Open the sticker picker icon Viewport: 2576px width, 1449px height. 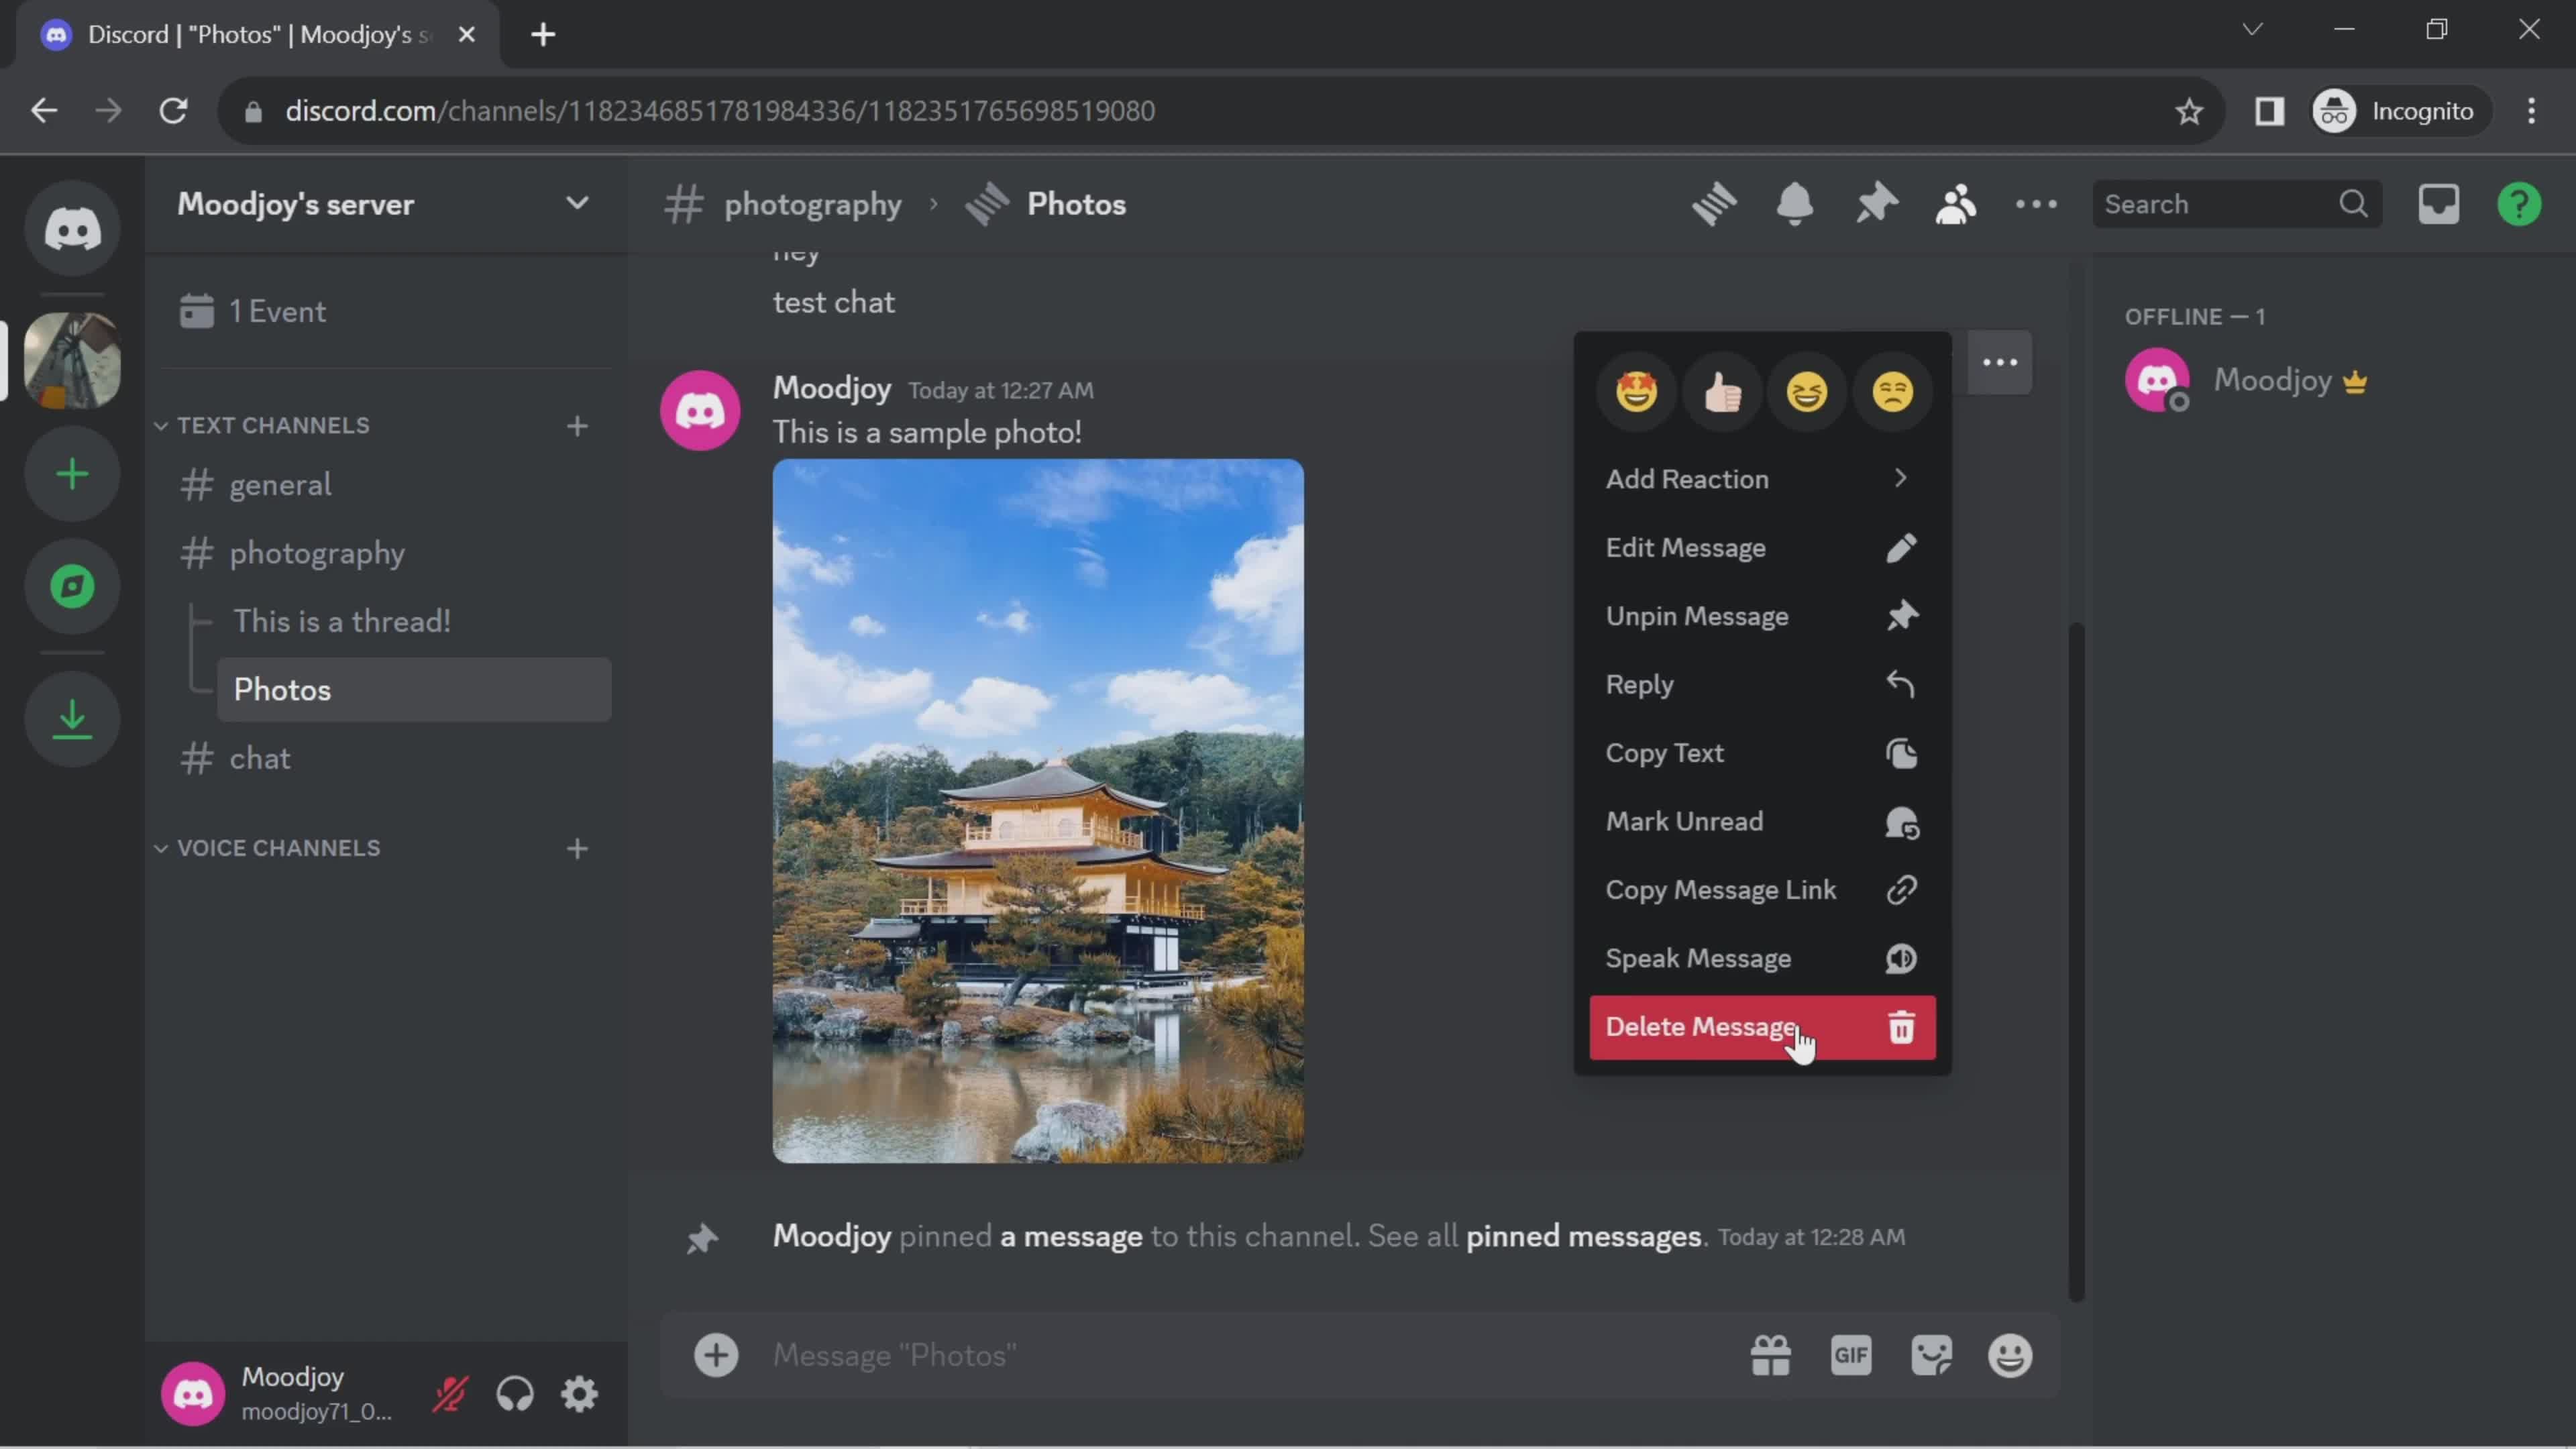coord(1931,1356)
